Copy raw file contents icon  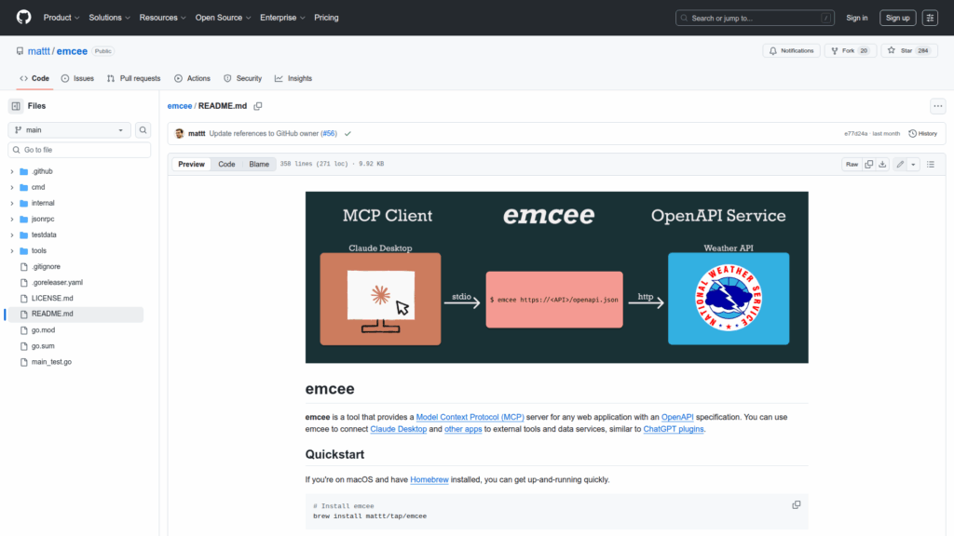coord(868,164)
